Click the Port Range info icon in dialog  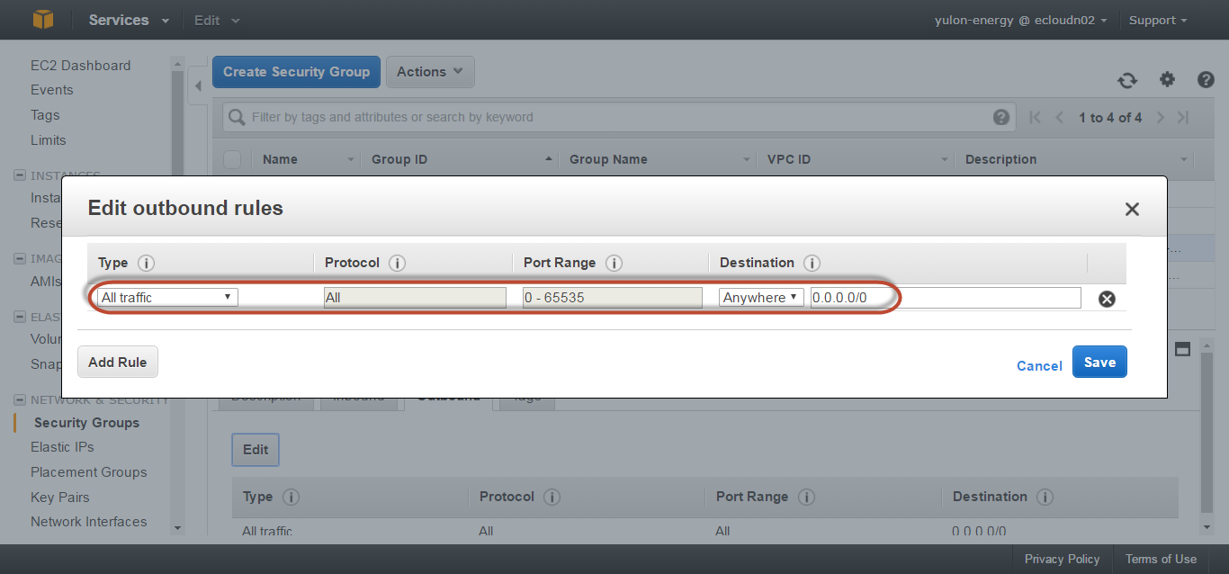click(x=614, y=263)
